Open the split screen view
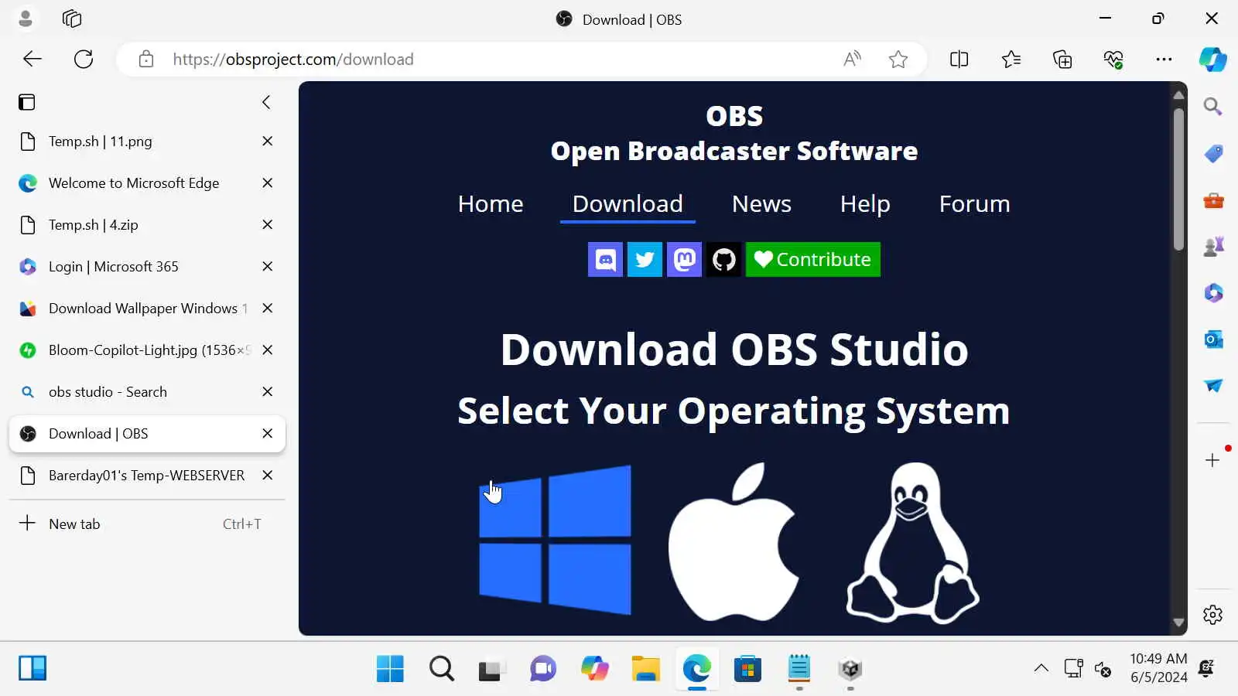Image resolution: width=1238 pixels, height=696 pixels. (959, 59)
